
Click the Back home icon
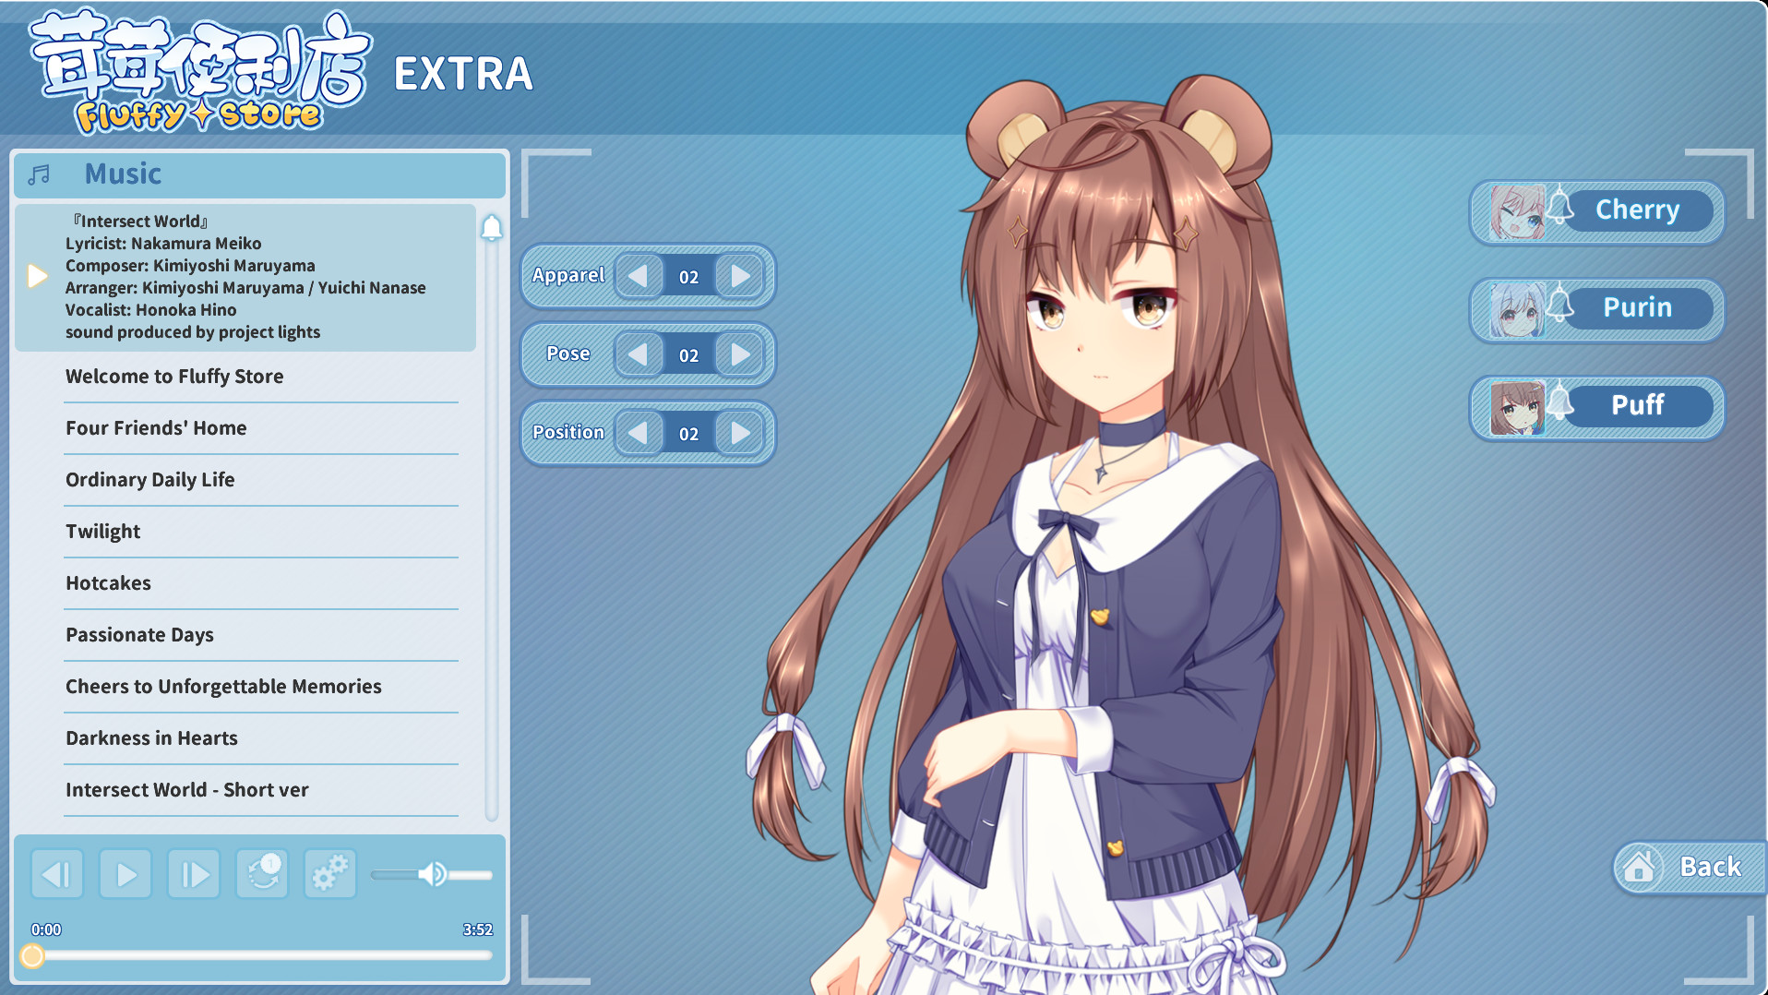click(1639, 867)
